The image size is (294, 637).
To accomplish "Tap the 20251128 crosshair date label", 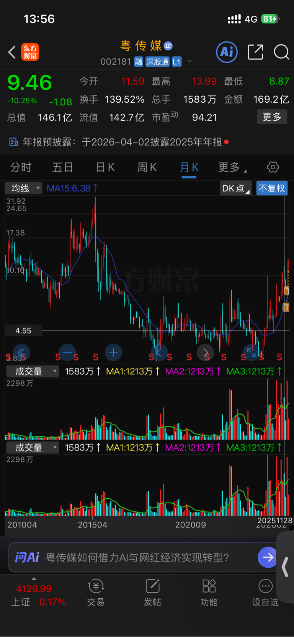I will [275, 521].
